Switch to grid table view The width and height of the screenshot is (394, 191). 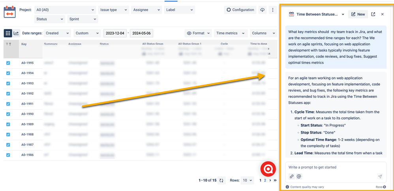point(8,33)
